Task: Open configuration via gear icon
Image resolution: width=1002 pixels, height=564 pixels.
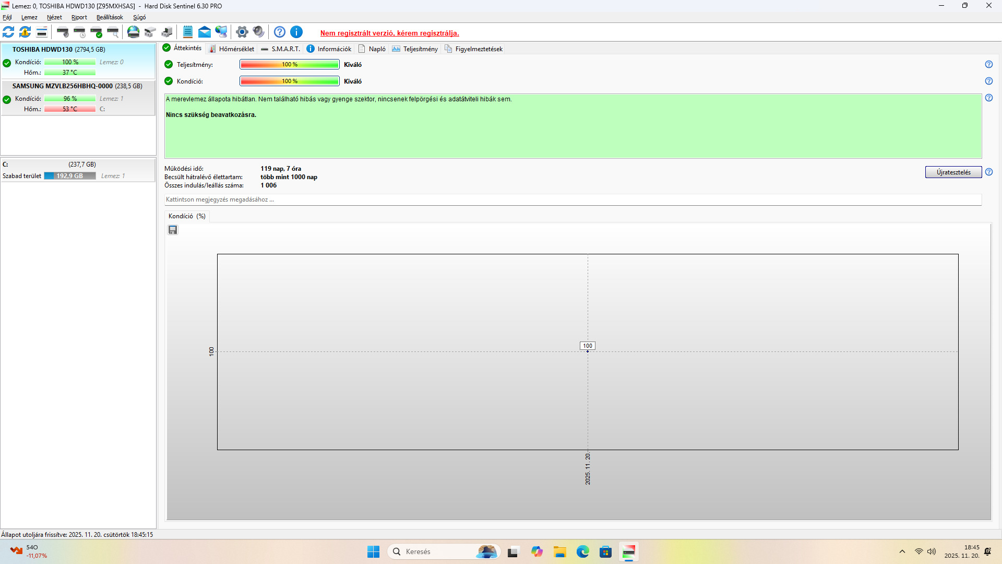Action: pyautogui.click(x=242, y=32)
